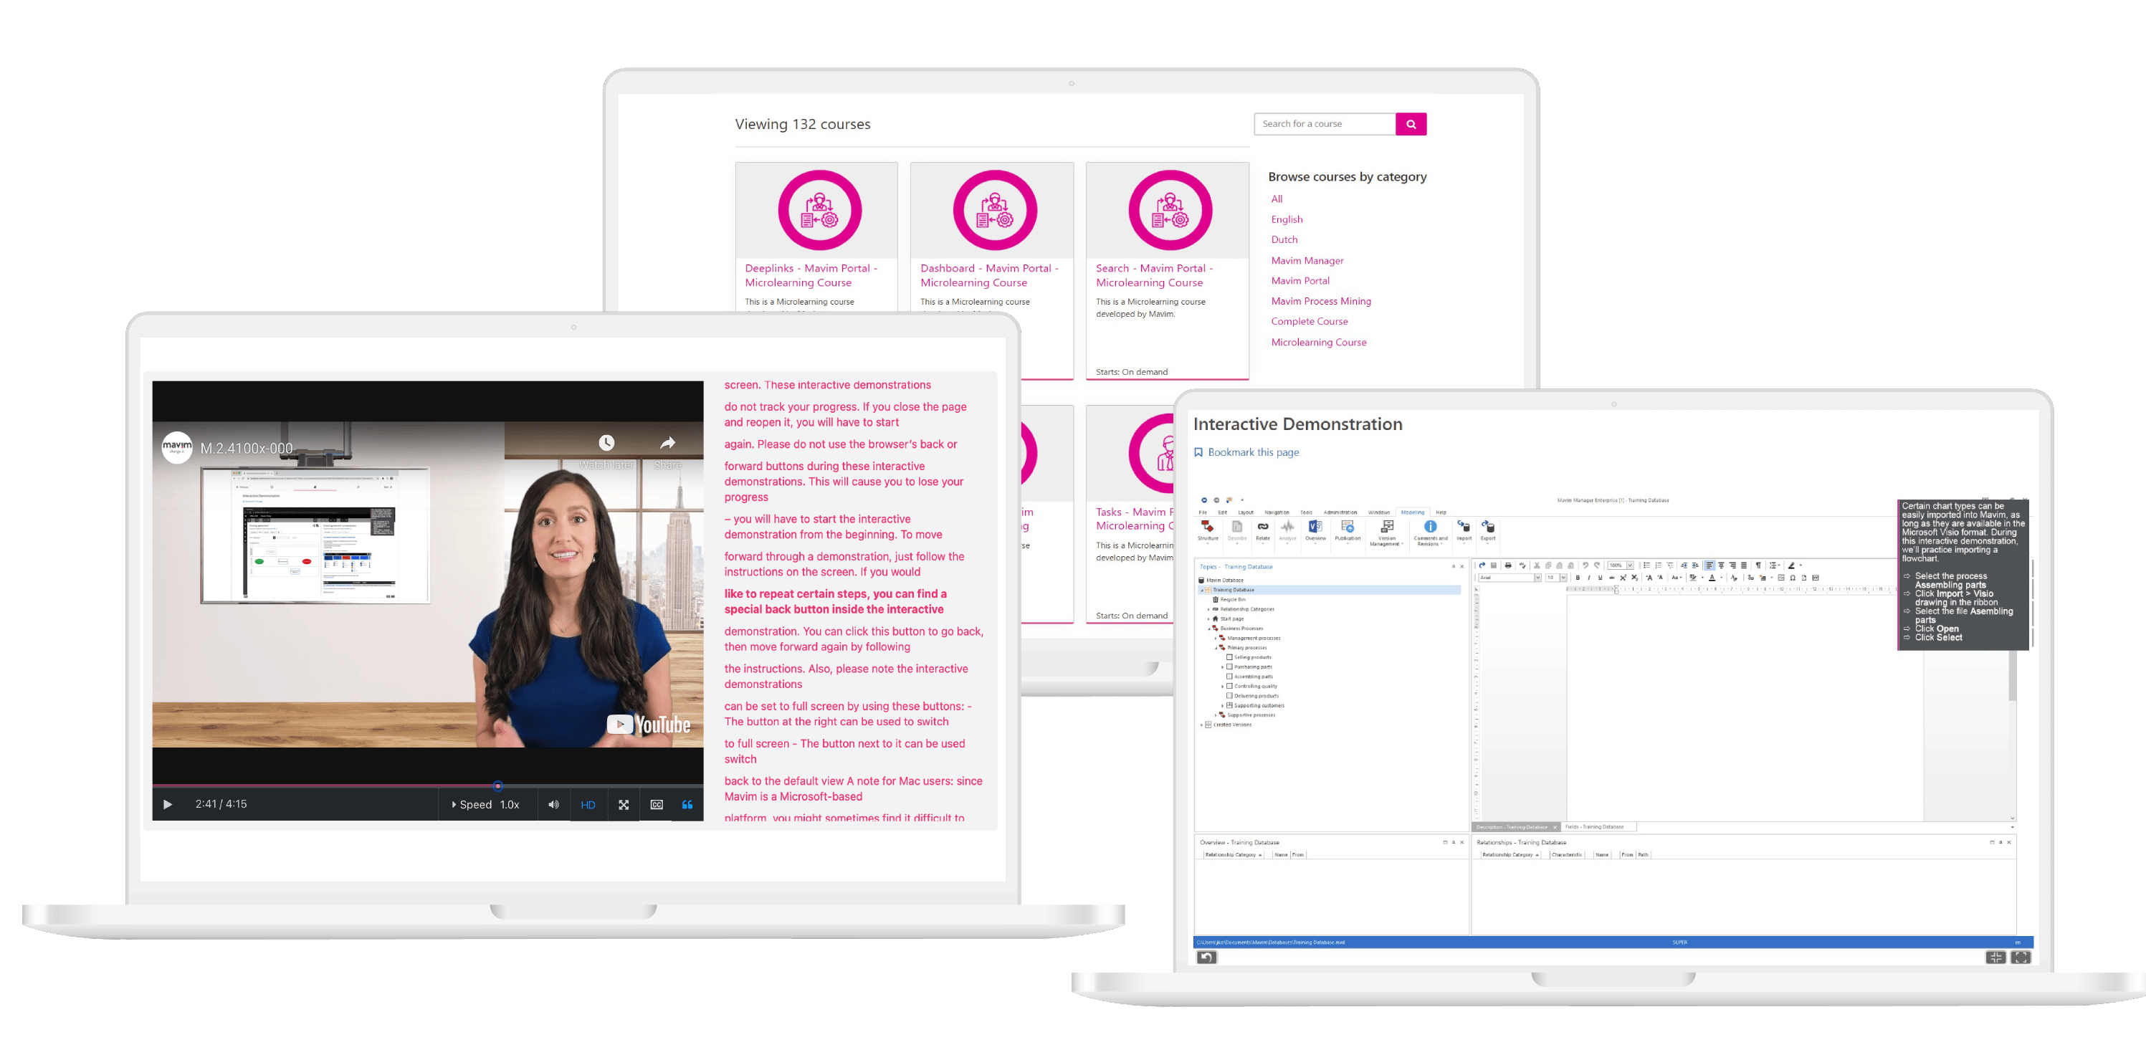Open Version Management in the ribbon
The height and width of the screenshot is (1060, 2146).
click(x=1387, y=533)
